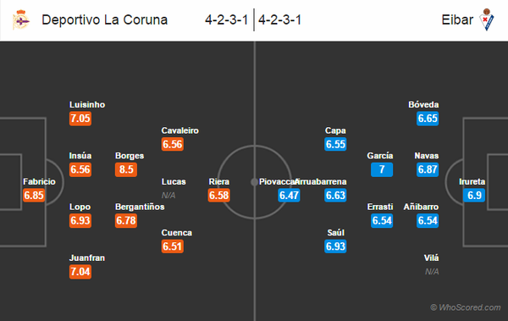508x321 pixels.
Task: Click Piovaccari's 6.47 rating badge
Action: tap(289, 195)
